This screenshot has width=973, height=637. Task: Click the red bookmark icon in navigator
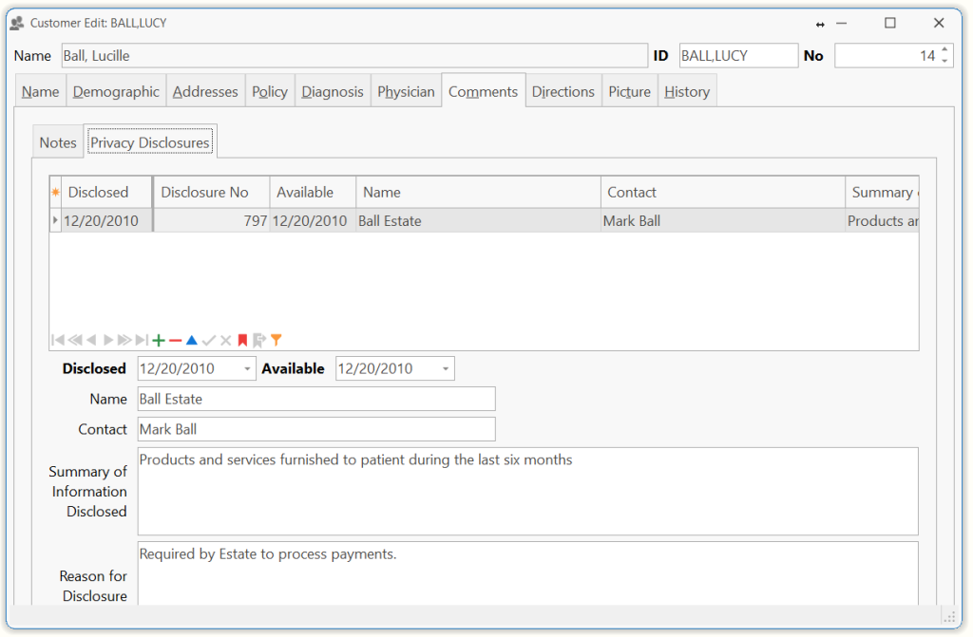point(242,340)
